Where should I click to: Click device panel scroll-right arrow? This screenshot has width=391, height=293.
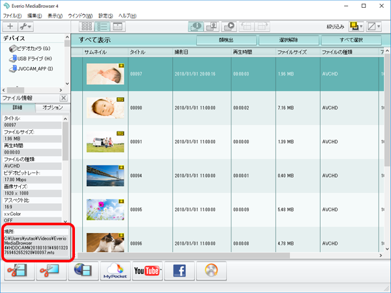click(x=61, y=90)
